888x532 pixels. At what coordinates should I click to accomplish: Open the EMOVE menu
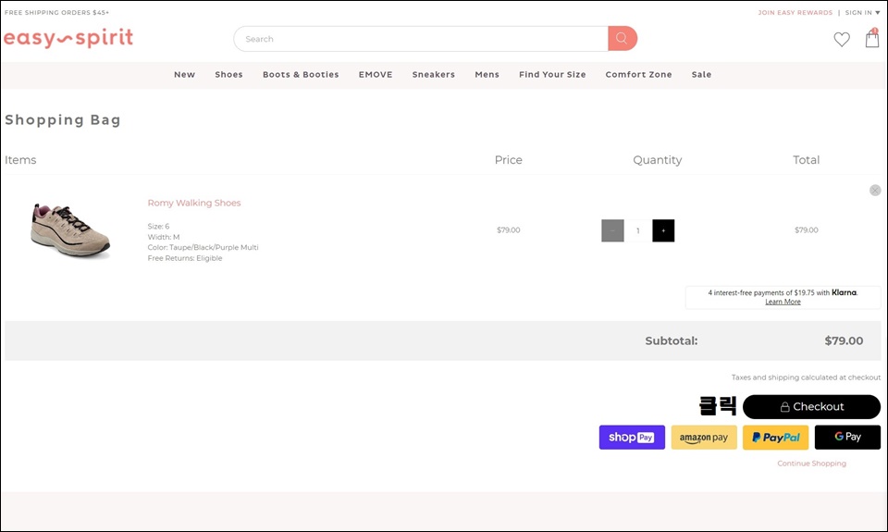pyautogui.click(x=376, y=74)
